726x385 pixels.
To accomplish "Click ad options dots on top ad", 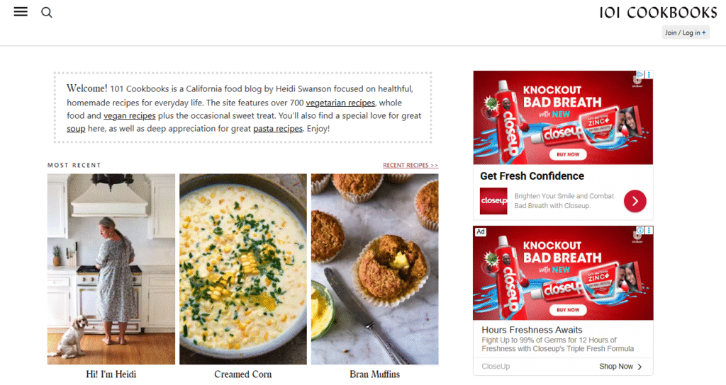I will (649, 74).
